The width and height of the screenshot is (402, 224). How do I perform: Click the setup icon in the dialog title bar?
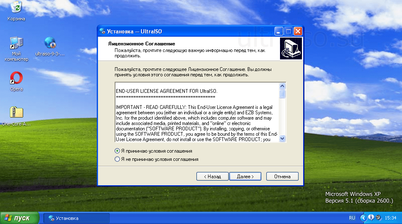[102, 31]
